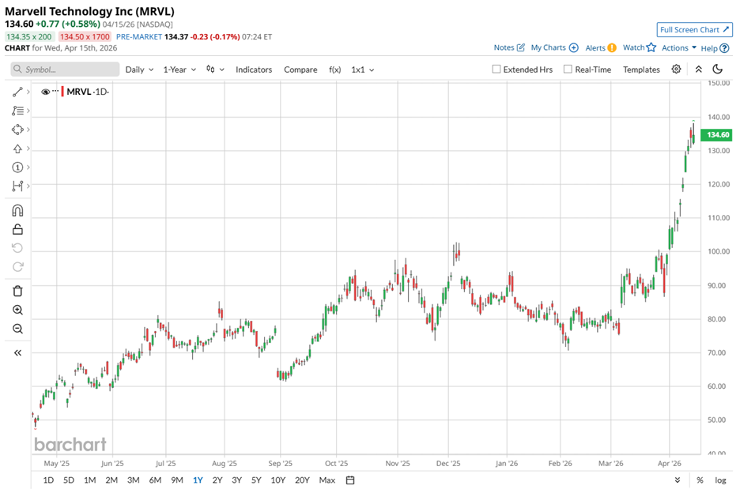Toggle MRVL series visibility eye icon
Screen dimensions: 740x493
pyautogui.click(x=45, y=92)
